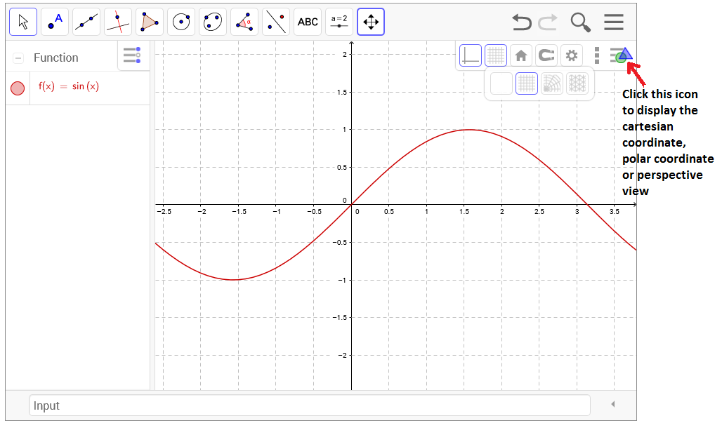Pick the Polygon tool

pyautogui.click(x=150, y=22)
